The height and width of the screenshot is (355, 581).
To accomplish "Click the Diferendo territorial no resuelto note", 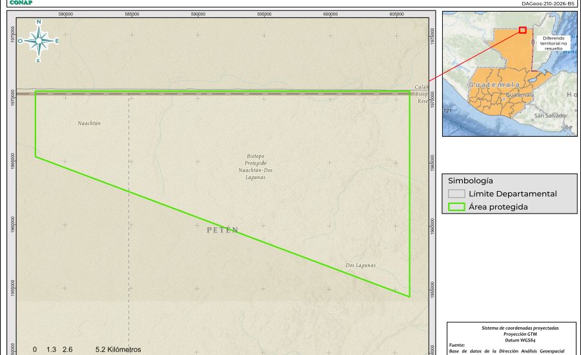I will pyautogui.click(x=553, y=43).
